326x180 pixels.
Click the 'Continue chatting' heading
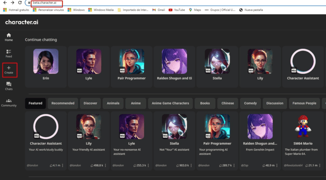[x=41, y=40]
